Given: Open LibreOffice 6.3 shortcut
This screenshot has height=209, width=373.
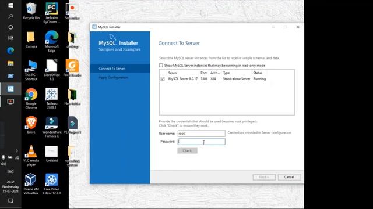Looking at the screenshot, I should (52, 70).
